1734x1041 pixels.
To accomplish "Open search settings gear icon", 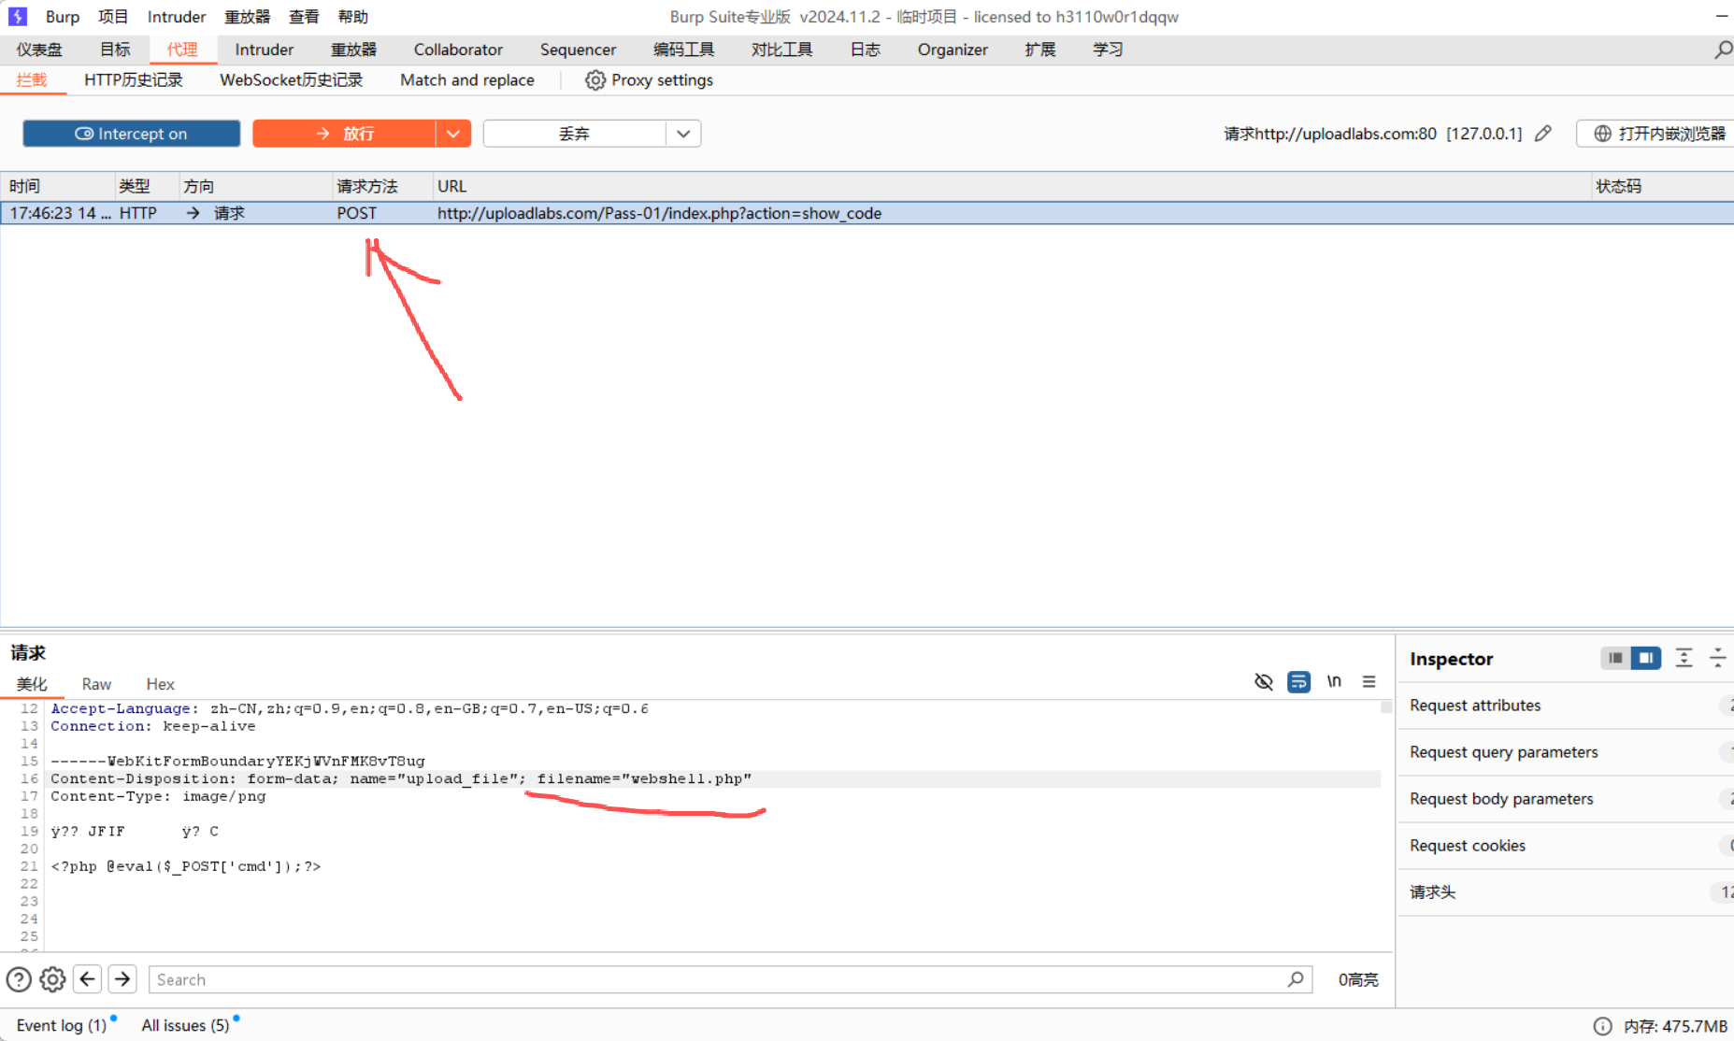I will (52, 979).
